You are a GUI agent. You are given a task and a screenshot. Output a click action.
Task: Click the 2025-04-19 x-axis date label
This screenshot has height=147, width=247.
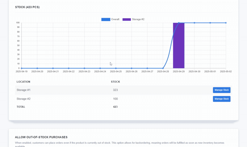21,72
